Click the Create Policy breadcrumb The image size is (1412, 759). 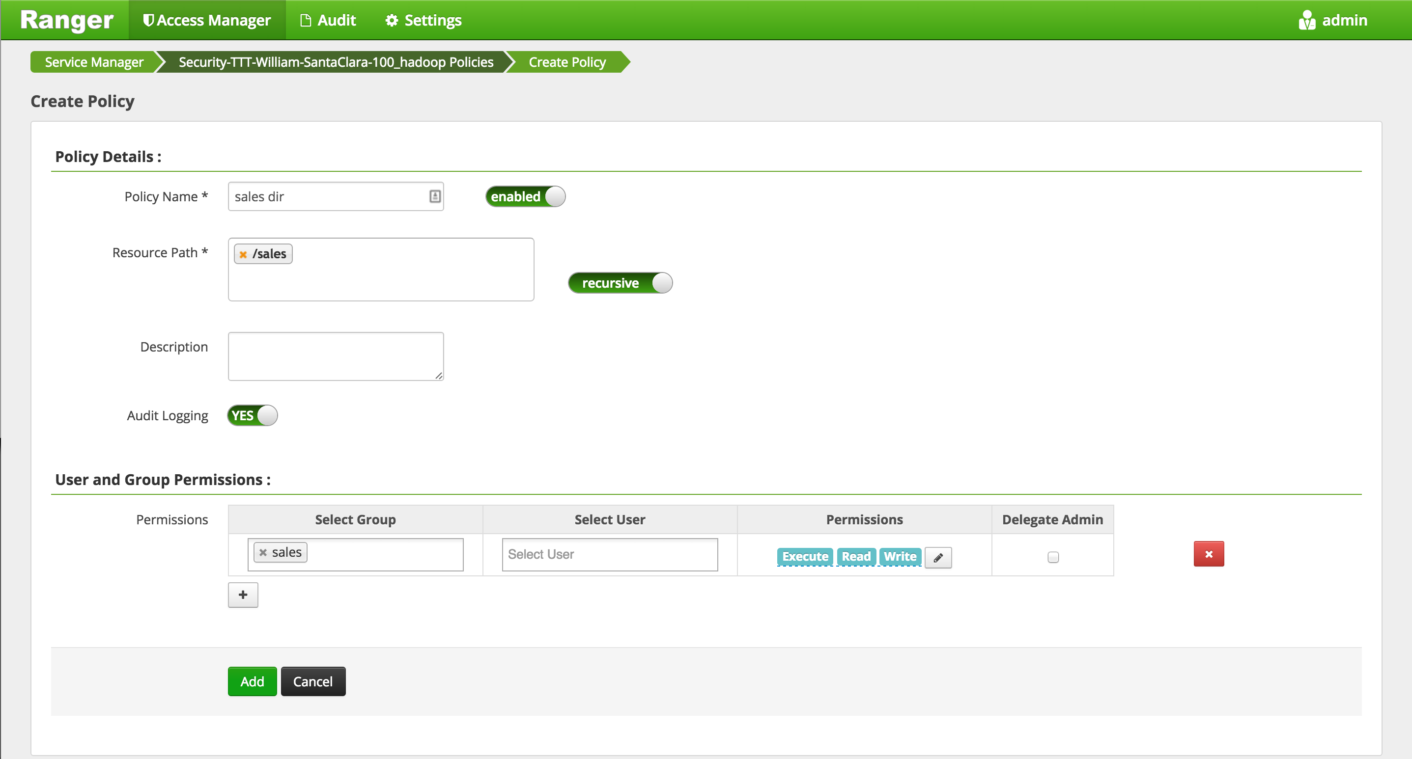tap(567, 62)
